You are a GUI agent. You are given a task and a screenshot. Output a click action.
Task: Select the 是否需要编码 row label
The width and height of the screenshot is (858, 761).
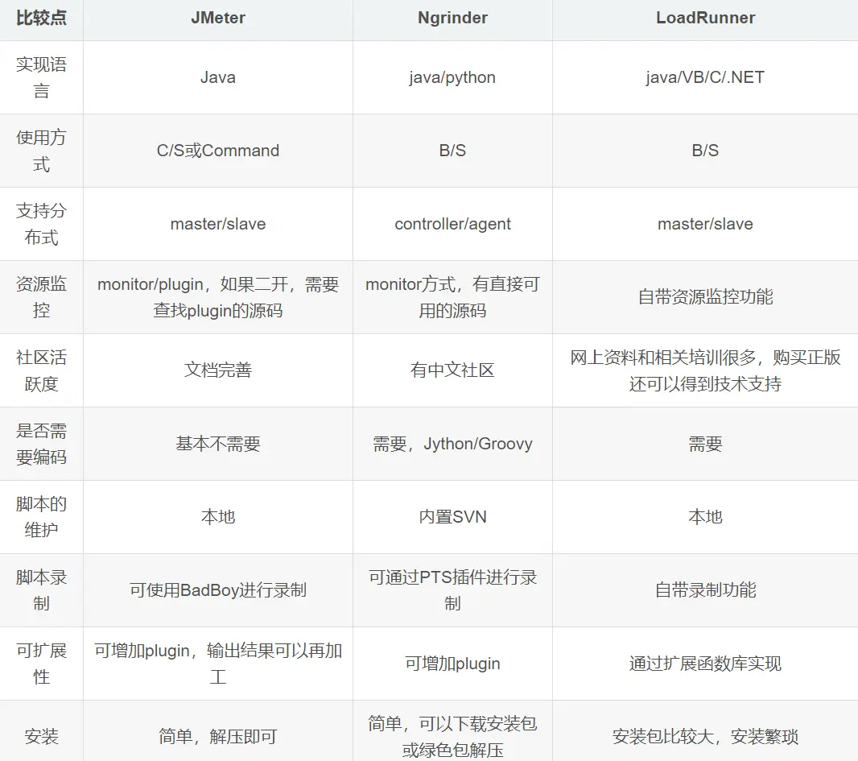pos(41,444)
